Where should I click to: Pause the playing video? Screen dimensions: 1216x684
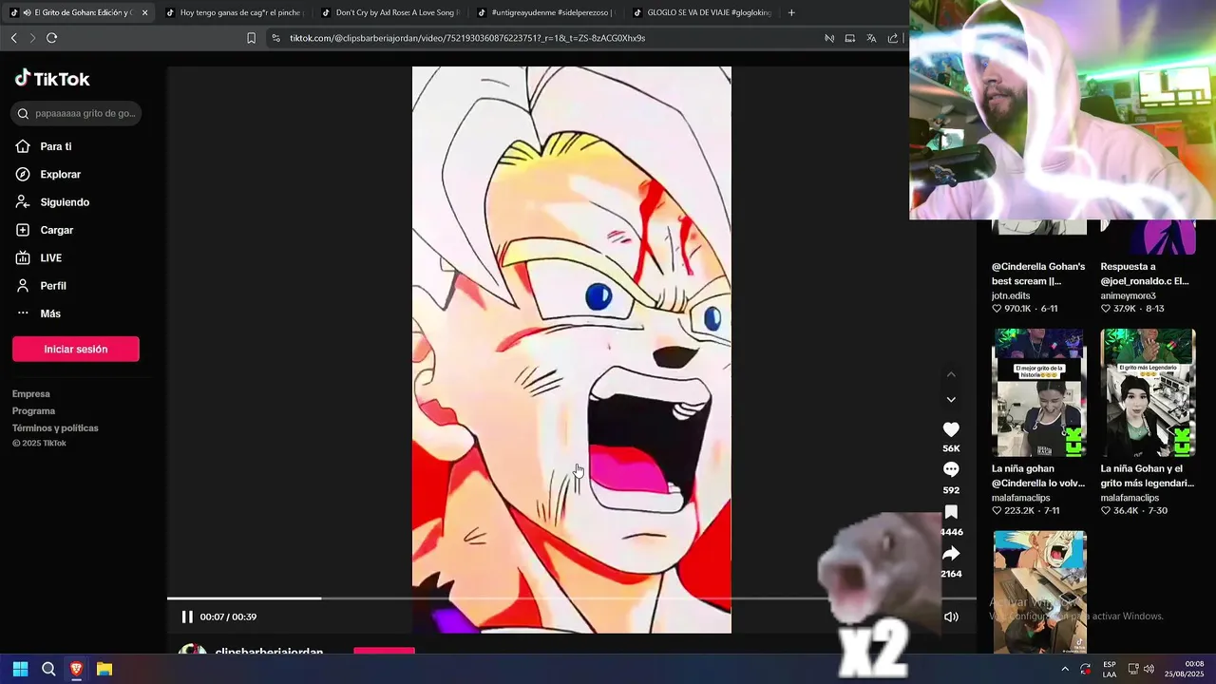187,617
